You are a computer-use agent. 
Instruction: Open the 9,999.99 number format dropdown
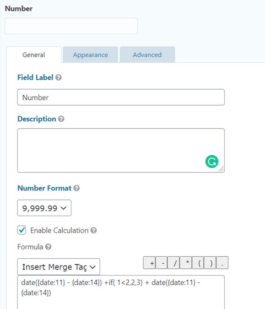(44, 208)
